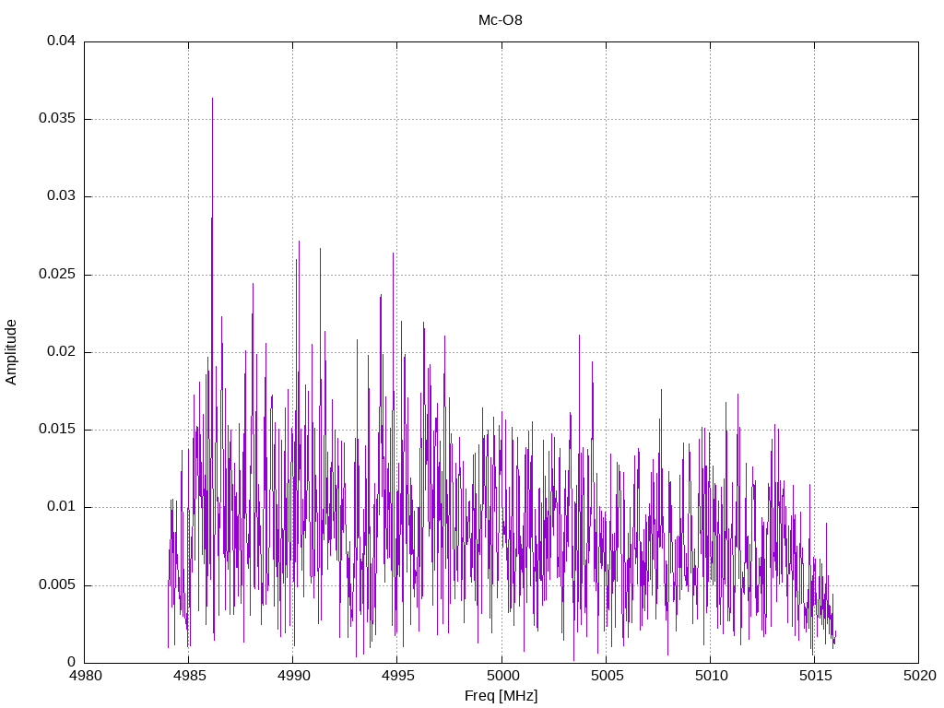Click the 4990 x-axis tick label
Viewport: 944px width, 708px height.
[x=293, y=676]
